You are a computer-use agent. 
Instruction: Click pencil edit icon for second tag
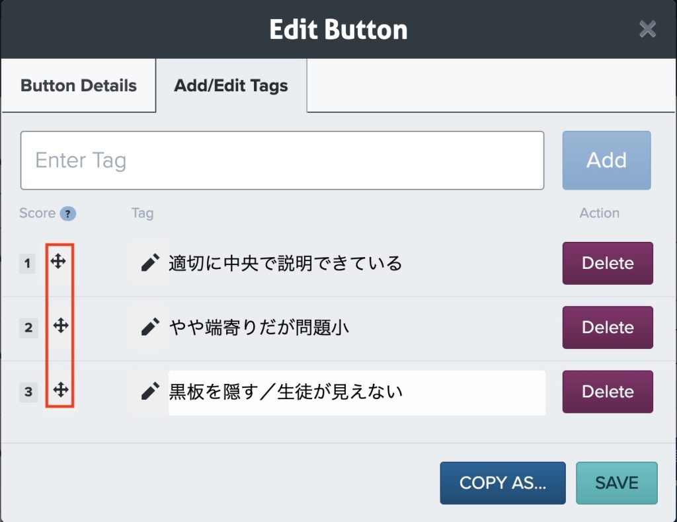pos(150,327)
